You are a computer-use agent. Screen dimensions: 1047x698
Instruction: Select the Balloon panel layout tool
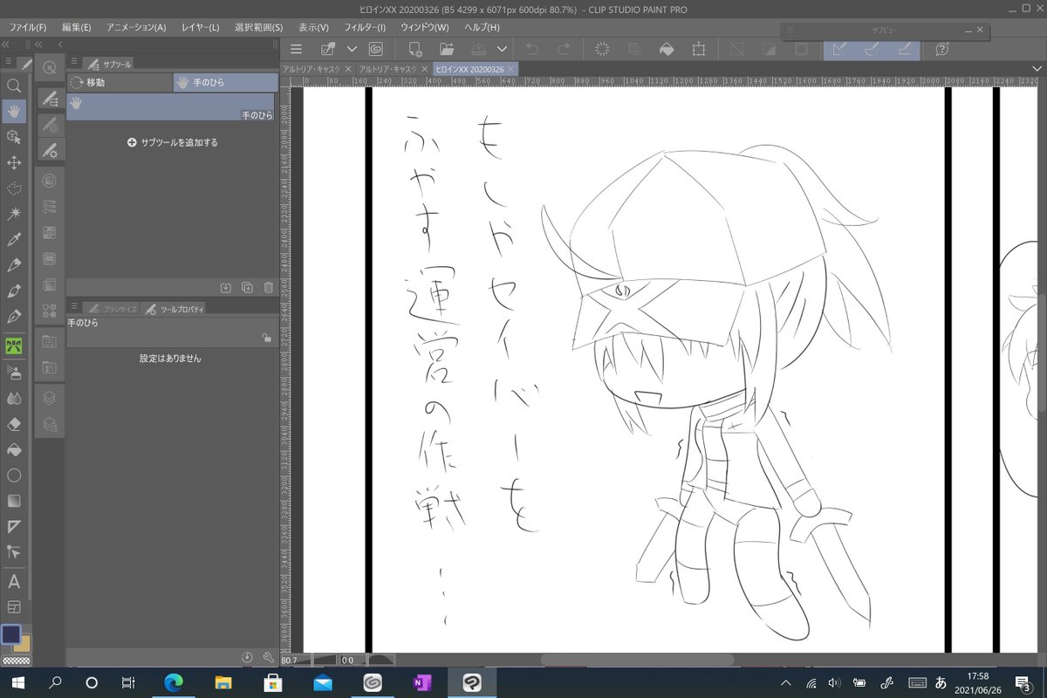14,606
